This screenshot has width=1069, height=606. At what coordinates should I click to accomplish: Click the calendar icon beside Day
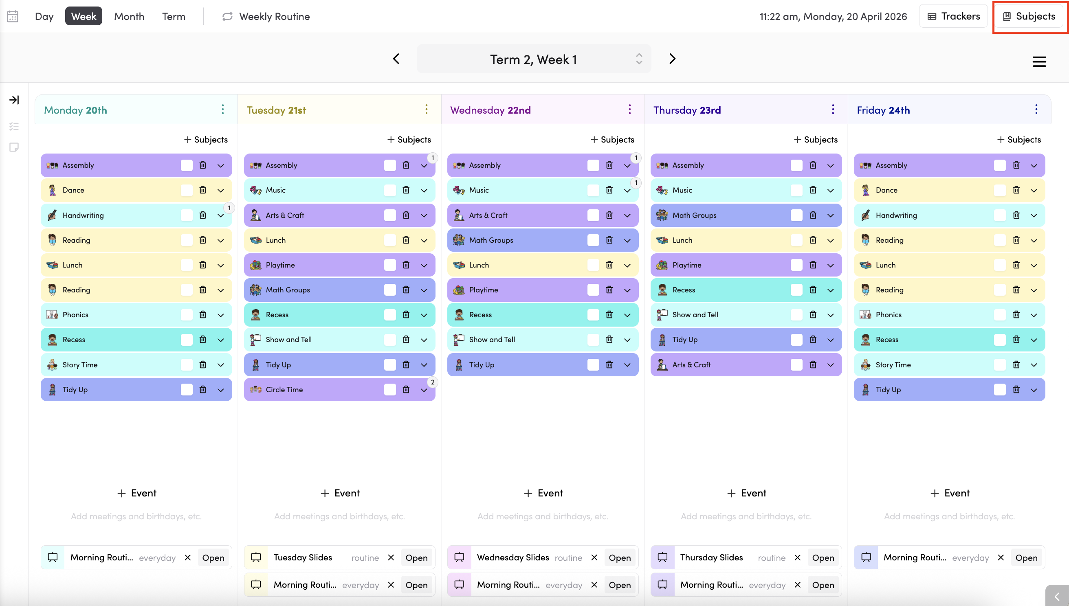13,16
